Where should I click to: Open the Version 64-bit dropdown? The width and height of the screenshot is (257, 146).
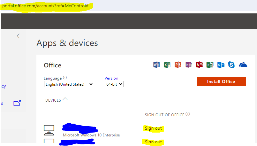tap(114, 84)
